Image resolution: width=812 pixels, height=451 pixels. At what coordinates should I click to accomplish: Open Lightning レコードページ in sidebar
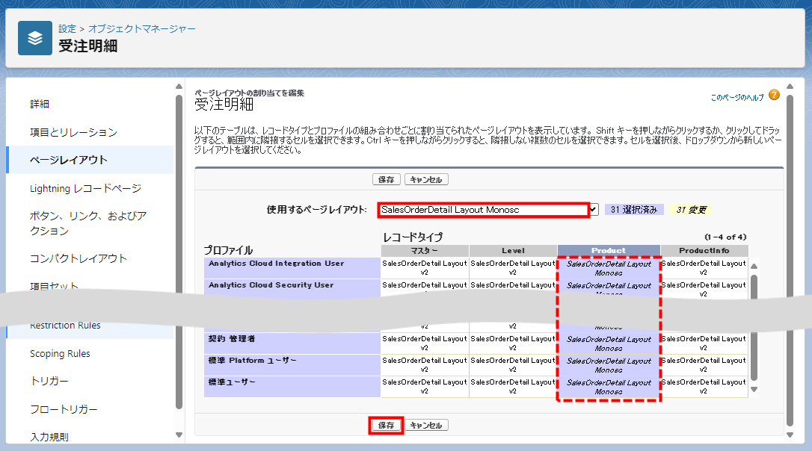pyautogui.click(x=85, y=188)
